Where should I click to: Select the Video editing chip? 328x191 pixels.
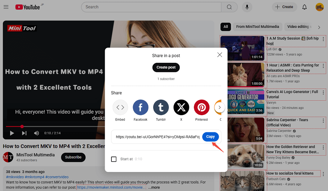point(299,27)
